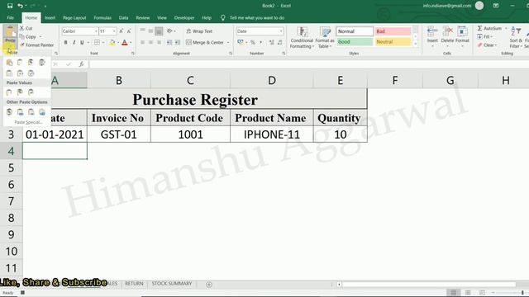Add a new sheet with plus icon
Image resolution: width=529 pixels, height=297 pixels.
click(209, 284)
